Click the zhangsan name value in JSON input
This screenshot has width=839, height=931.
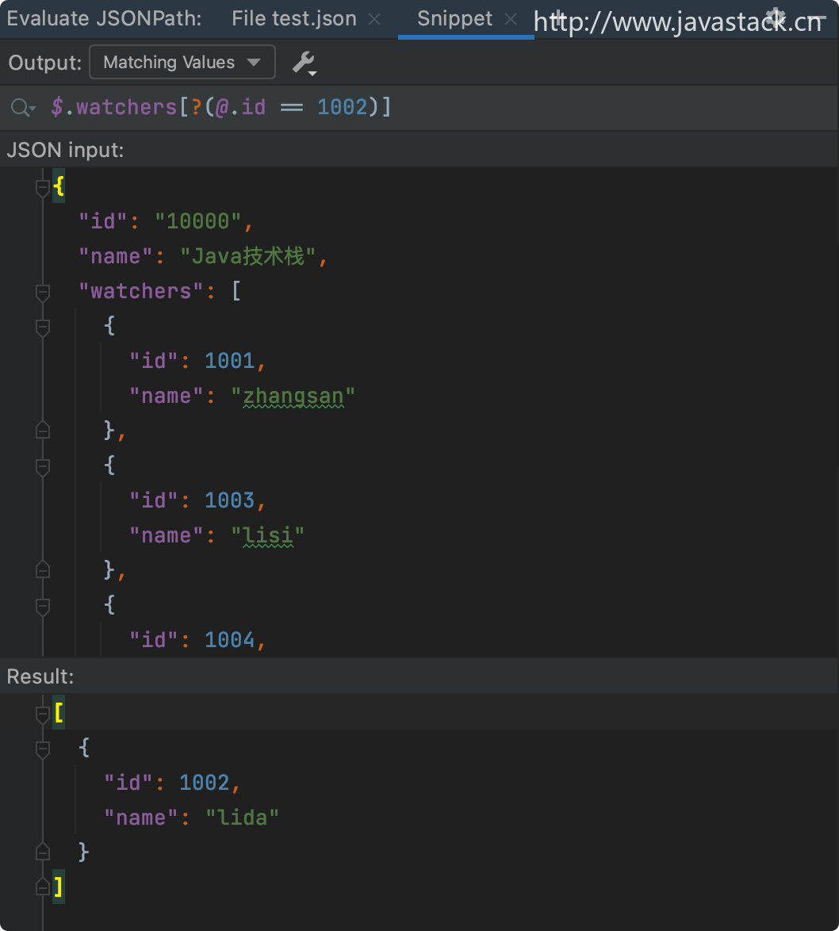tap(293, 396)
